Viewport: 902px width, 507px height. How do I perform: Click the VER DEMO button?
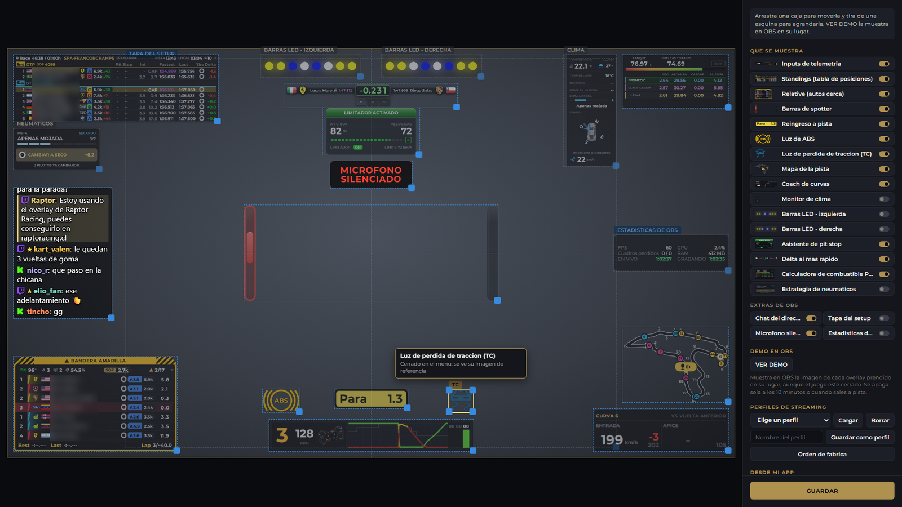pyautogui.click(x=771, y=364)
